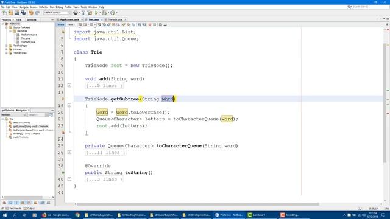The height and width of the screenshot is (219, 390).
Task: Click the red Start Macro Recording icon
Action: tap(150, 24)
